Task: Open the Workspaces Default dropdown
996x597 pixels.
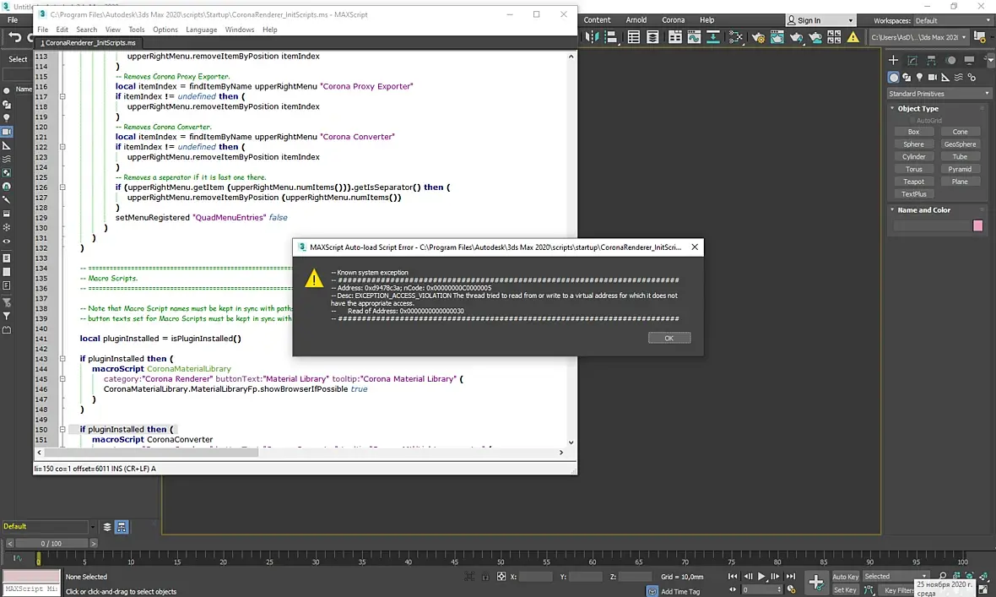Action: coord(948,20)
